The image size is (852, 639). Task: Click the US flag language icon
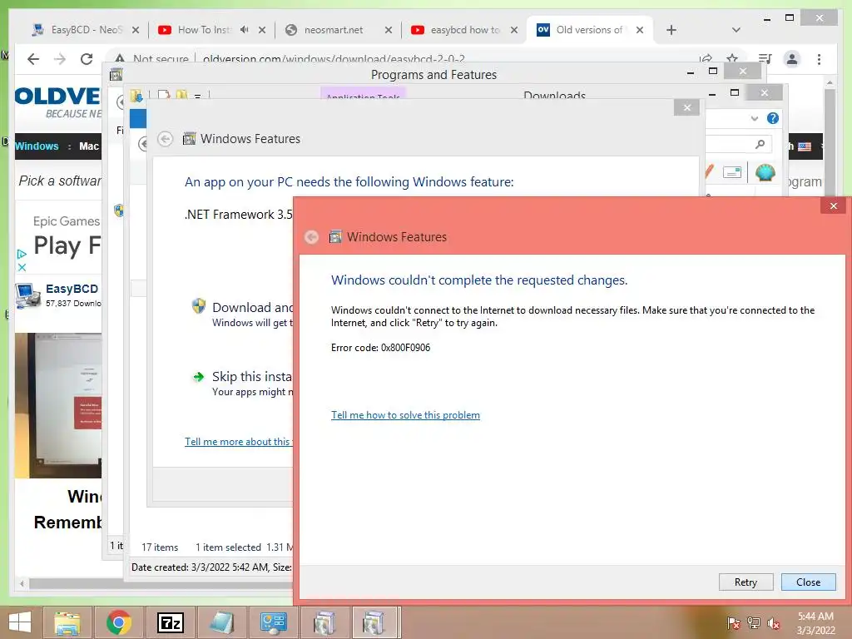(805, 146)
